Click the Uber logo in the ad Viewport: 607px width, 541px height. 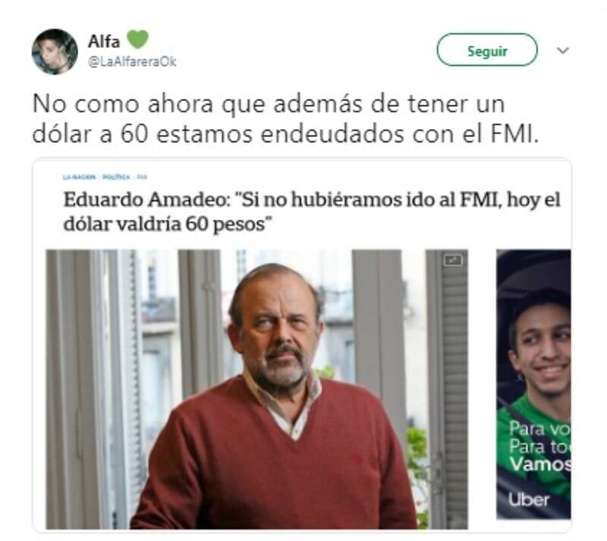click(x=528, y=499)
